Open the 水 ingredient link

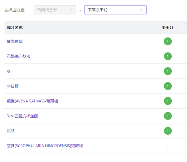coord(9,71)
